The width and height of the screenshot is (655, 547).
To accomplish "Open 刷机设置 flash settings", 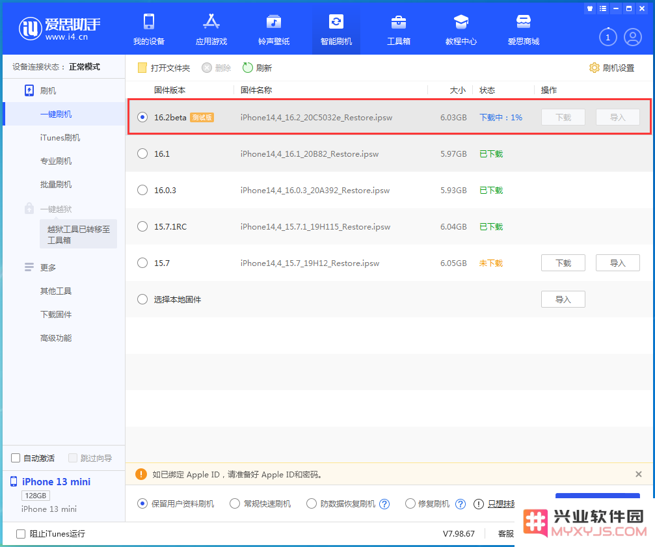I will (611, 68).
